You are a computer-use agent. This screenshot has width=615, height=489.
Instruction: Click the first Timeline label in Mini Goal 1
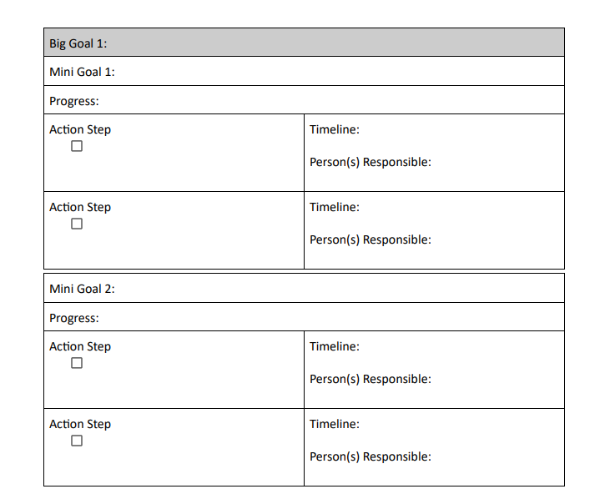[x=335, y=129]
